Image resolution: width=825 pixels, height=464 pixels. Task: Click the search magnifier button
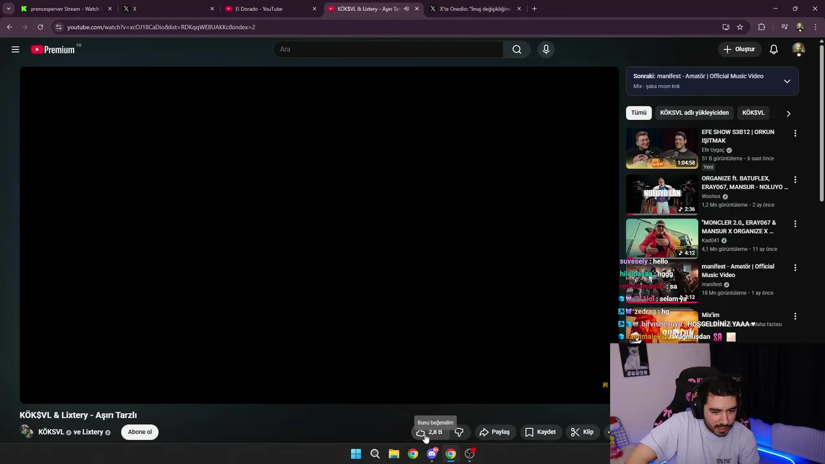517,50
